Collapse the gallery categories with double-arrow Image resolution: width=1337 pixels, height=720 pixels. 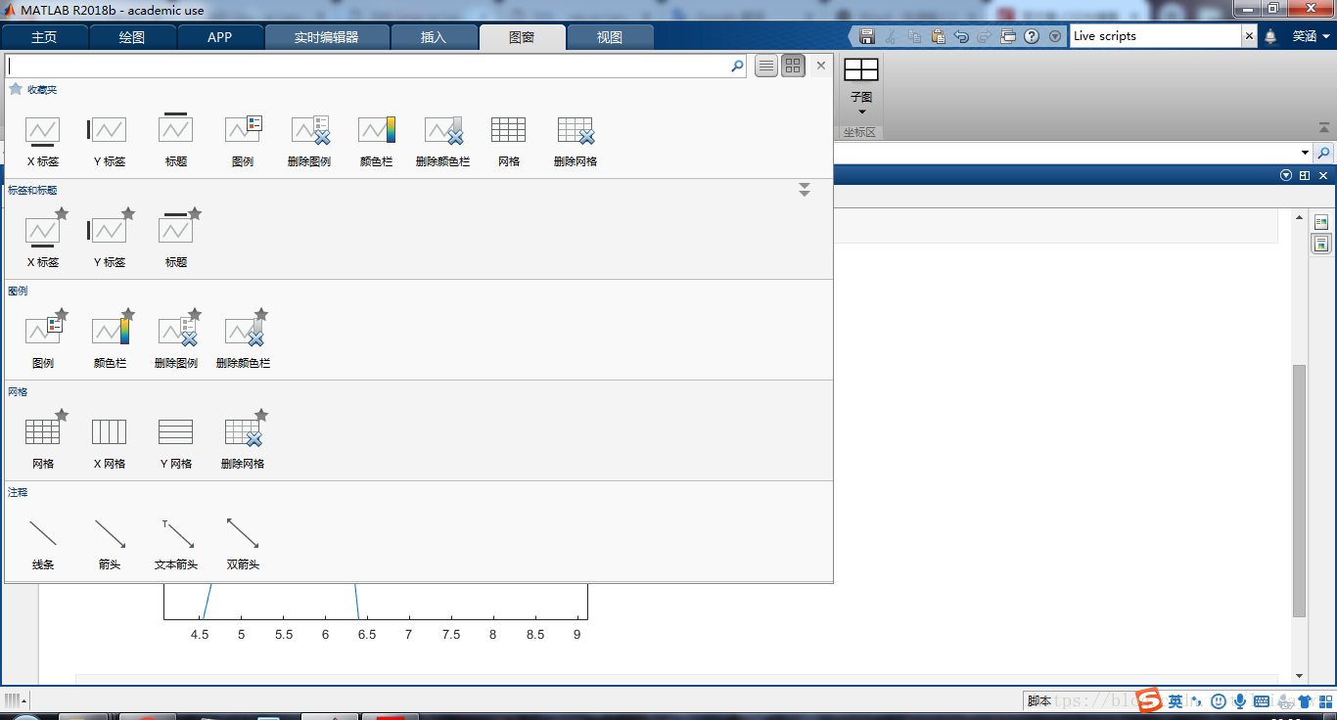[x=805, y=190]
